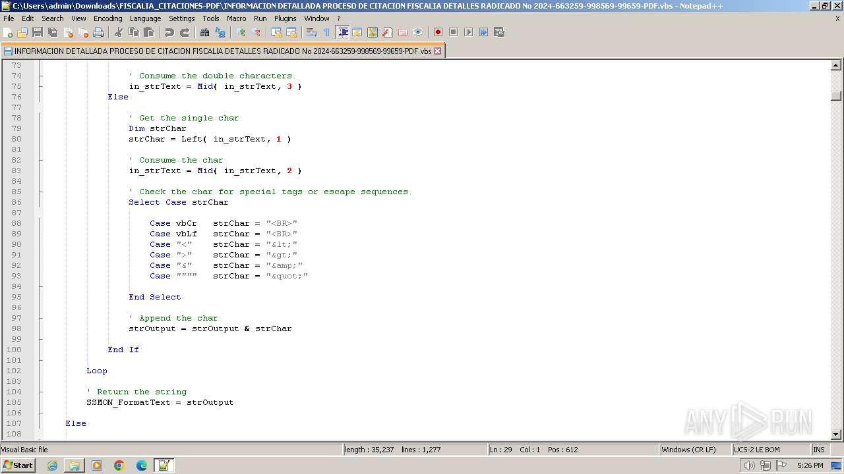Create a new document with New icon
The image size is (844, 474).
point(8,32)
